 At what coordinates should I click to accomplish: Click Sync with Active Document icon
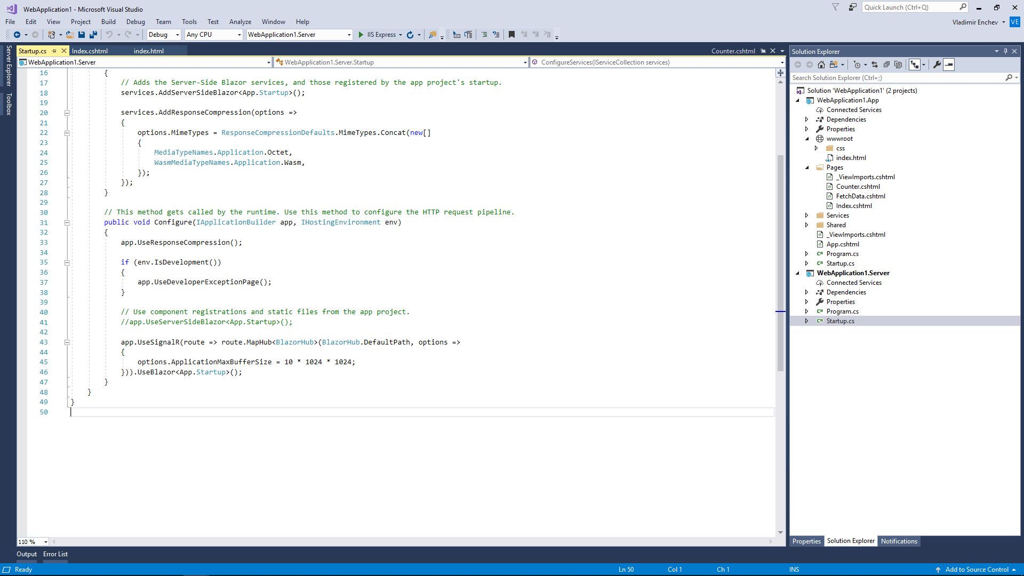875,65
